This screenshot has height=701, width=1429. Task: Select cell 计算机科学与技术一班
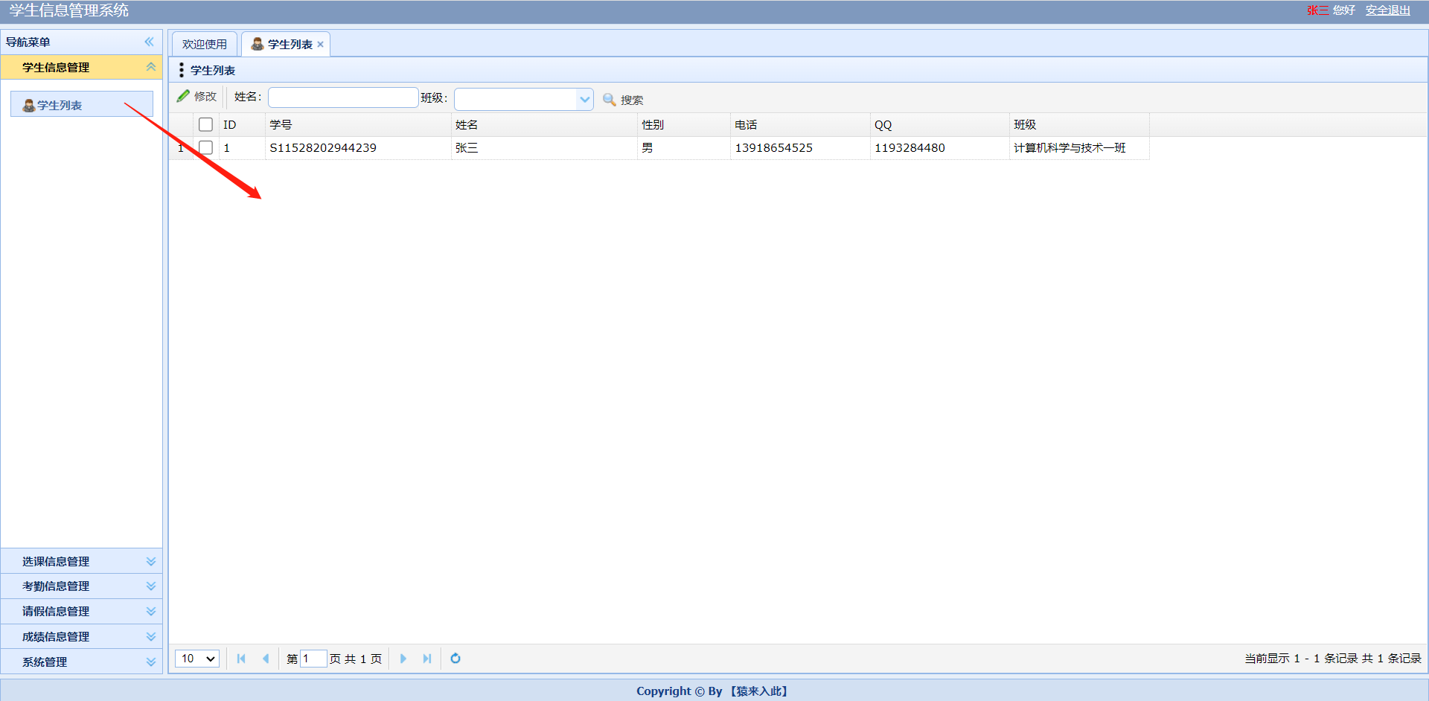(x=1079, y=147)
